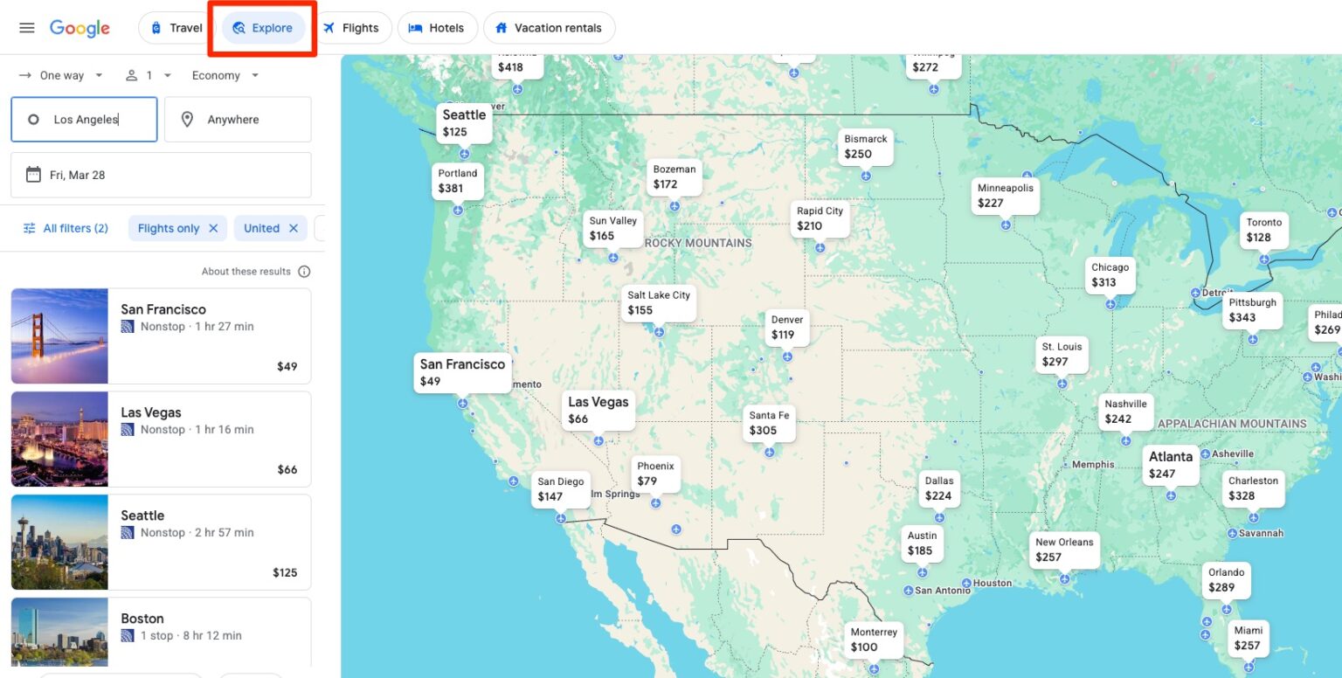Viewport: 1342px width, 678px height.
Task: Click the airport marker below Denver label
Action: click(787, 356)
